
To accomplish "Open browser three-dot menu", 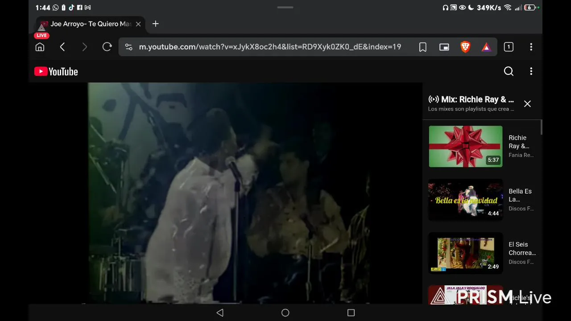I will coord(531,47).
